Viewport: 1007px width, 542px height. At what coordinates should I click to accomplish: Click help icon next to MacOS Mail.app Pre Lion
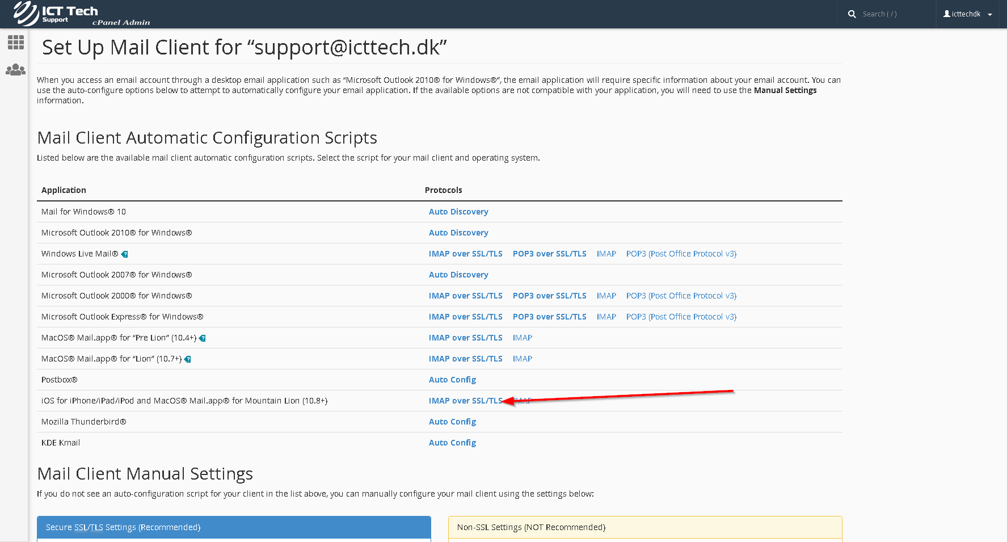point(203,338)
